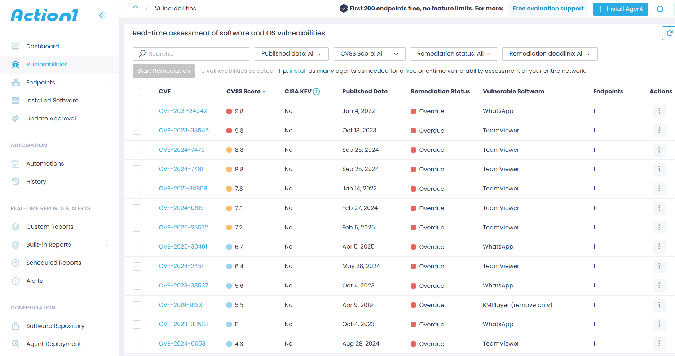Click the Installed Software grid icon
The height and width of the screenshot is (356, 675).
click(16, 100)
